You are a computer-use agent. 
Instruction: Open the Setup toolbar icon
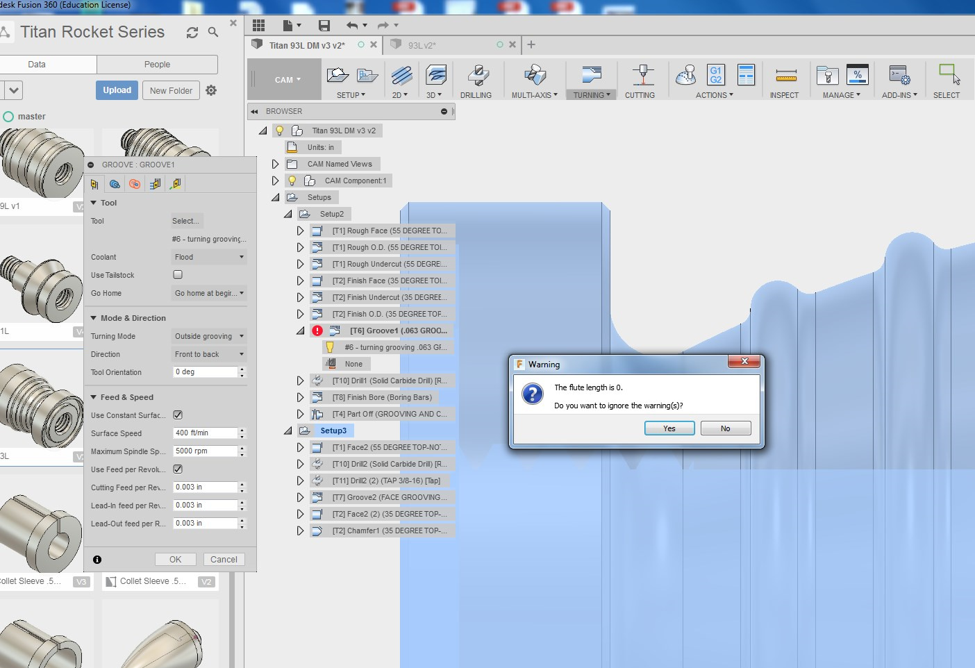[x=337, y=75]
